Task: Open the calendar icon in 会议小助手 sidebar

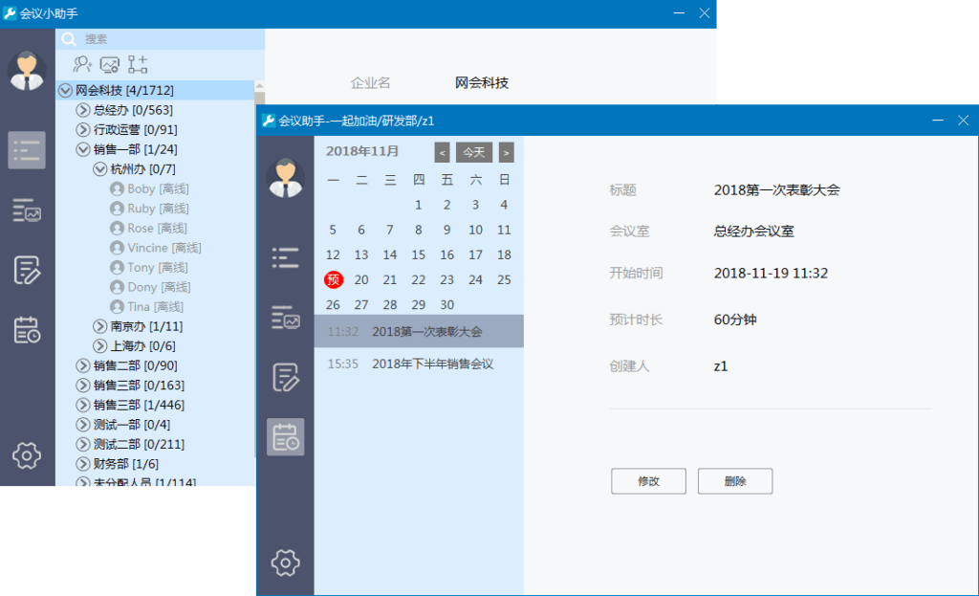Action: pos(27,330)
